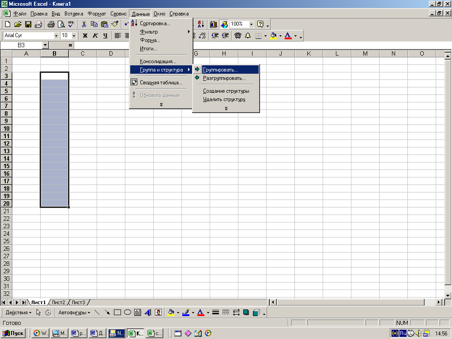Open the cell fill color dropdown arrow
452x339 pixels.
[x=280, y=36]
